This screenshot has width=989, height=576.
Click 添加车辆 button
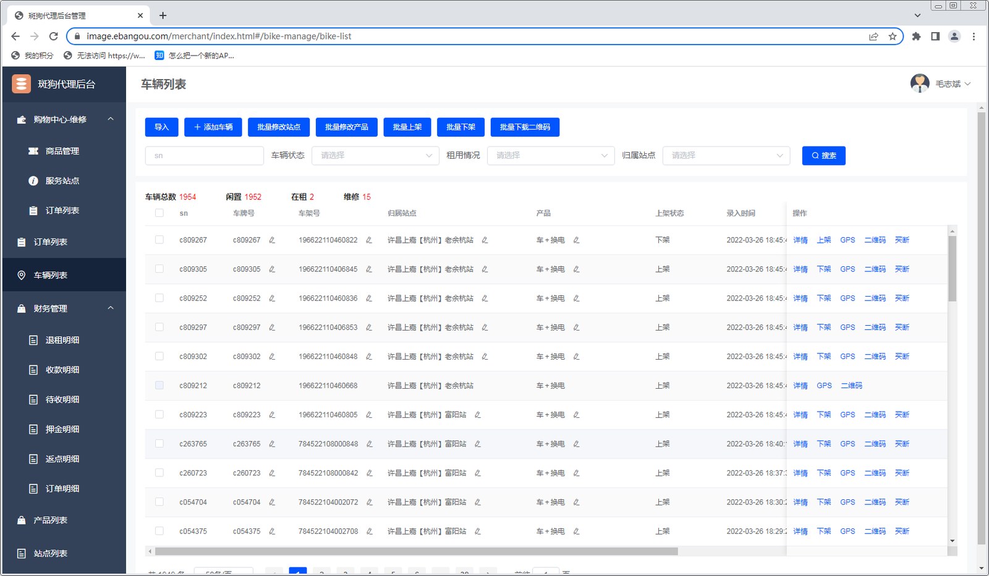[213, 127]
